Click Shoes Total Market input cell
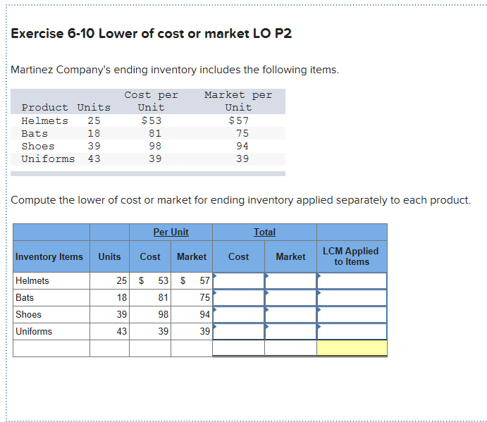487x422 pixels. pos(290,314)
